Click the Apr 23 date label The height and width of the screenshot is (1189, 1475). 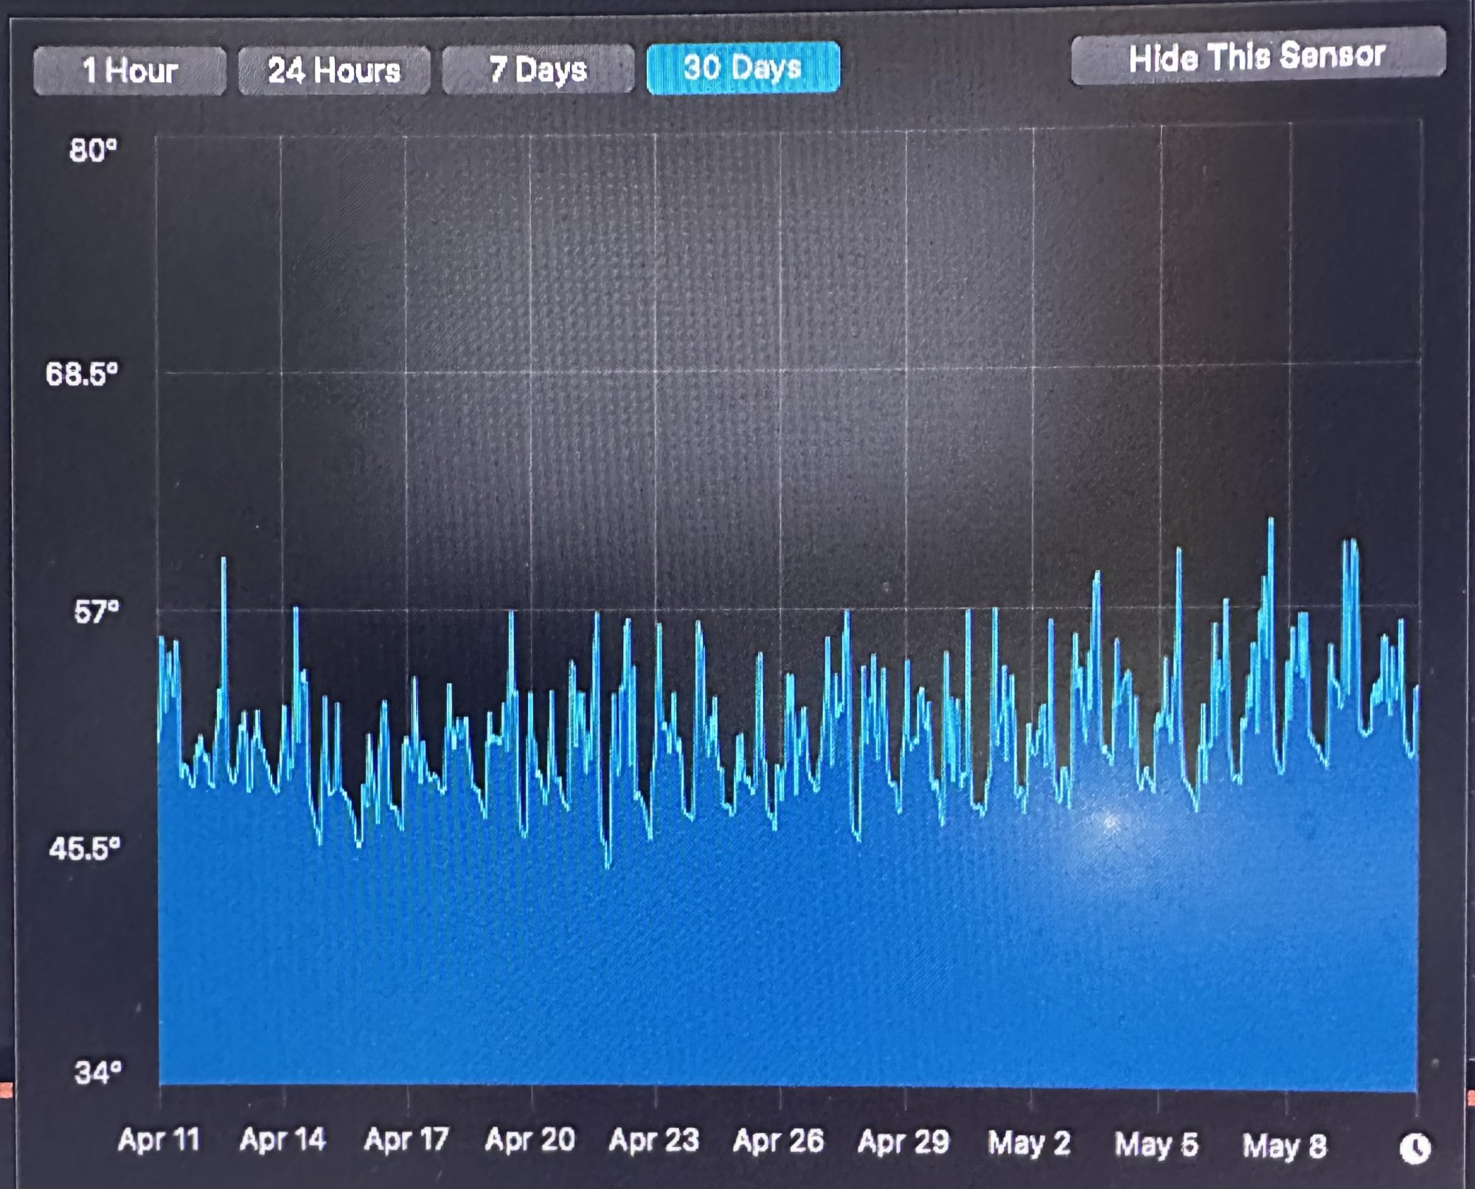pyautogui.click(x=654, y=1142)
